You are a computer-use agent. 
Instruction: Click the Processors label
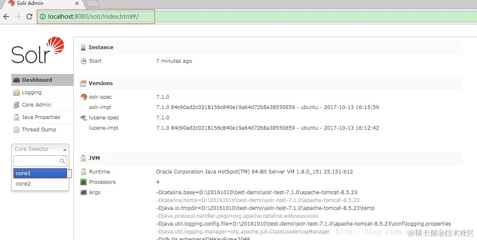click(102, 182)
